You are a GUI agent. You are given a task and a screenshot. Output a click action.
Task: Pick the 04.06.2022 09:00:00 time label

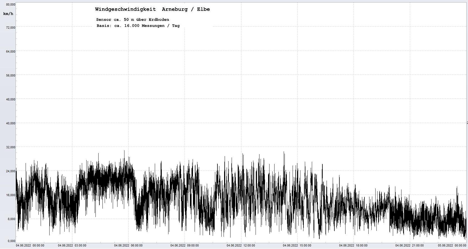[x=185, y=245]
